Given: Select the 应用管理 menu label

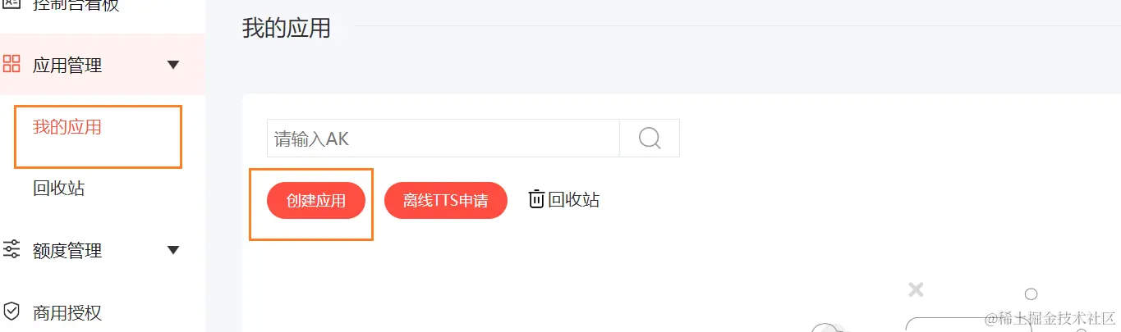Looking at the screenshot, I should [x=67, y=66].
